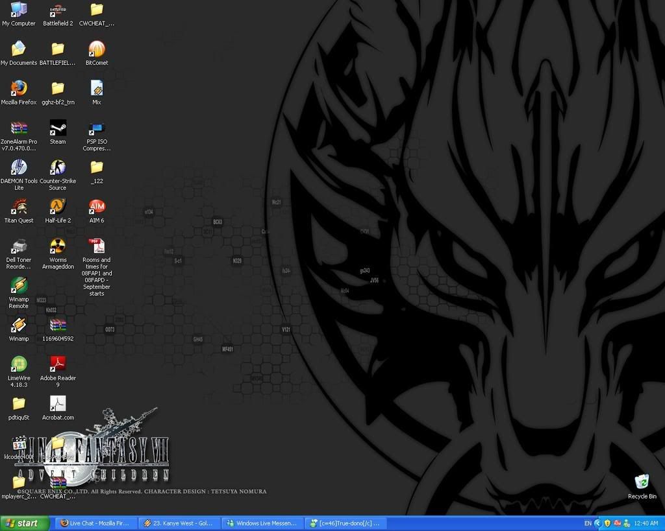Select the PSP ISO Compressor icon

pos(97,128)
